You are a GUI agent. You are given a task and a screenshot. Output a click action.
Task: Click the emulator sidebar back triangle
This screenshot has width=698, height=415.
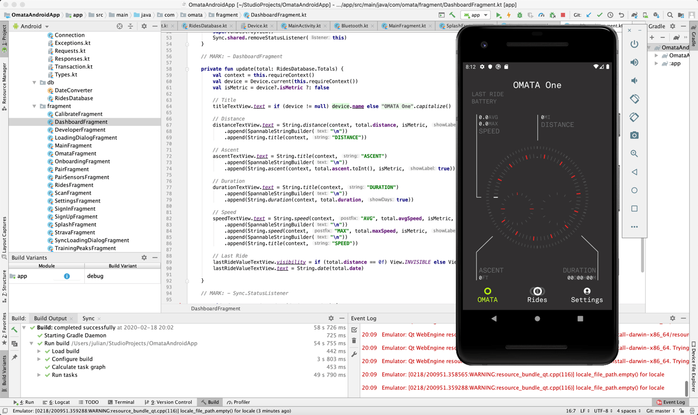[x=634, y=172]
